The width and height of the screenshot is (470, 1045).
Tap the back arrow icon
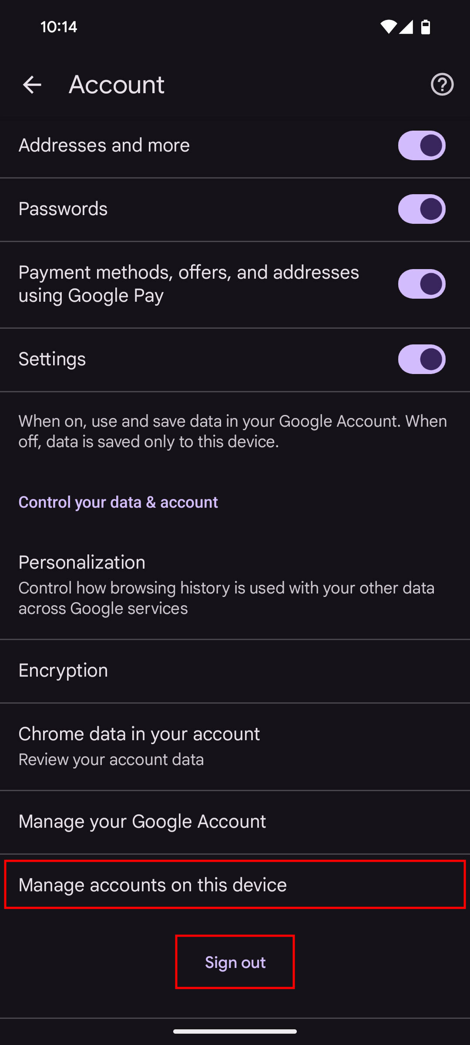(x=32, y=84)
